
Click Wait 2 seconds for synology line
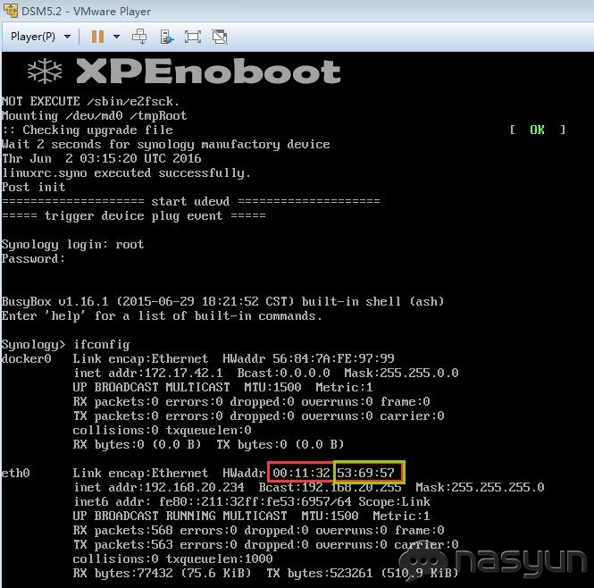(166, 145)
